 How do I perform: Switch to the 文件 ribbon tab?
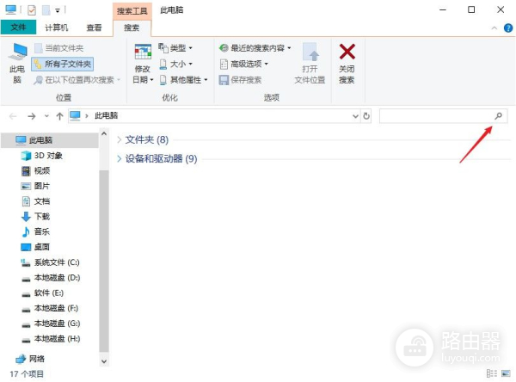[18, 28]
